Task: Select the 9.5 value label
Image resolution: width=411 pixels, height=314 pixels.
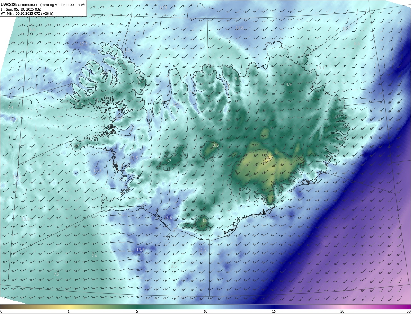Action: (174, 266)
